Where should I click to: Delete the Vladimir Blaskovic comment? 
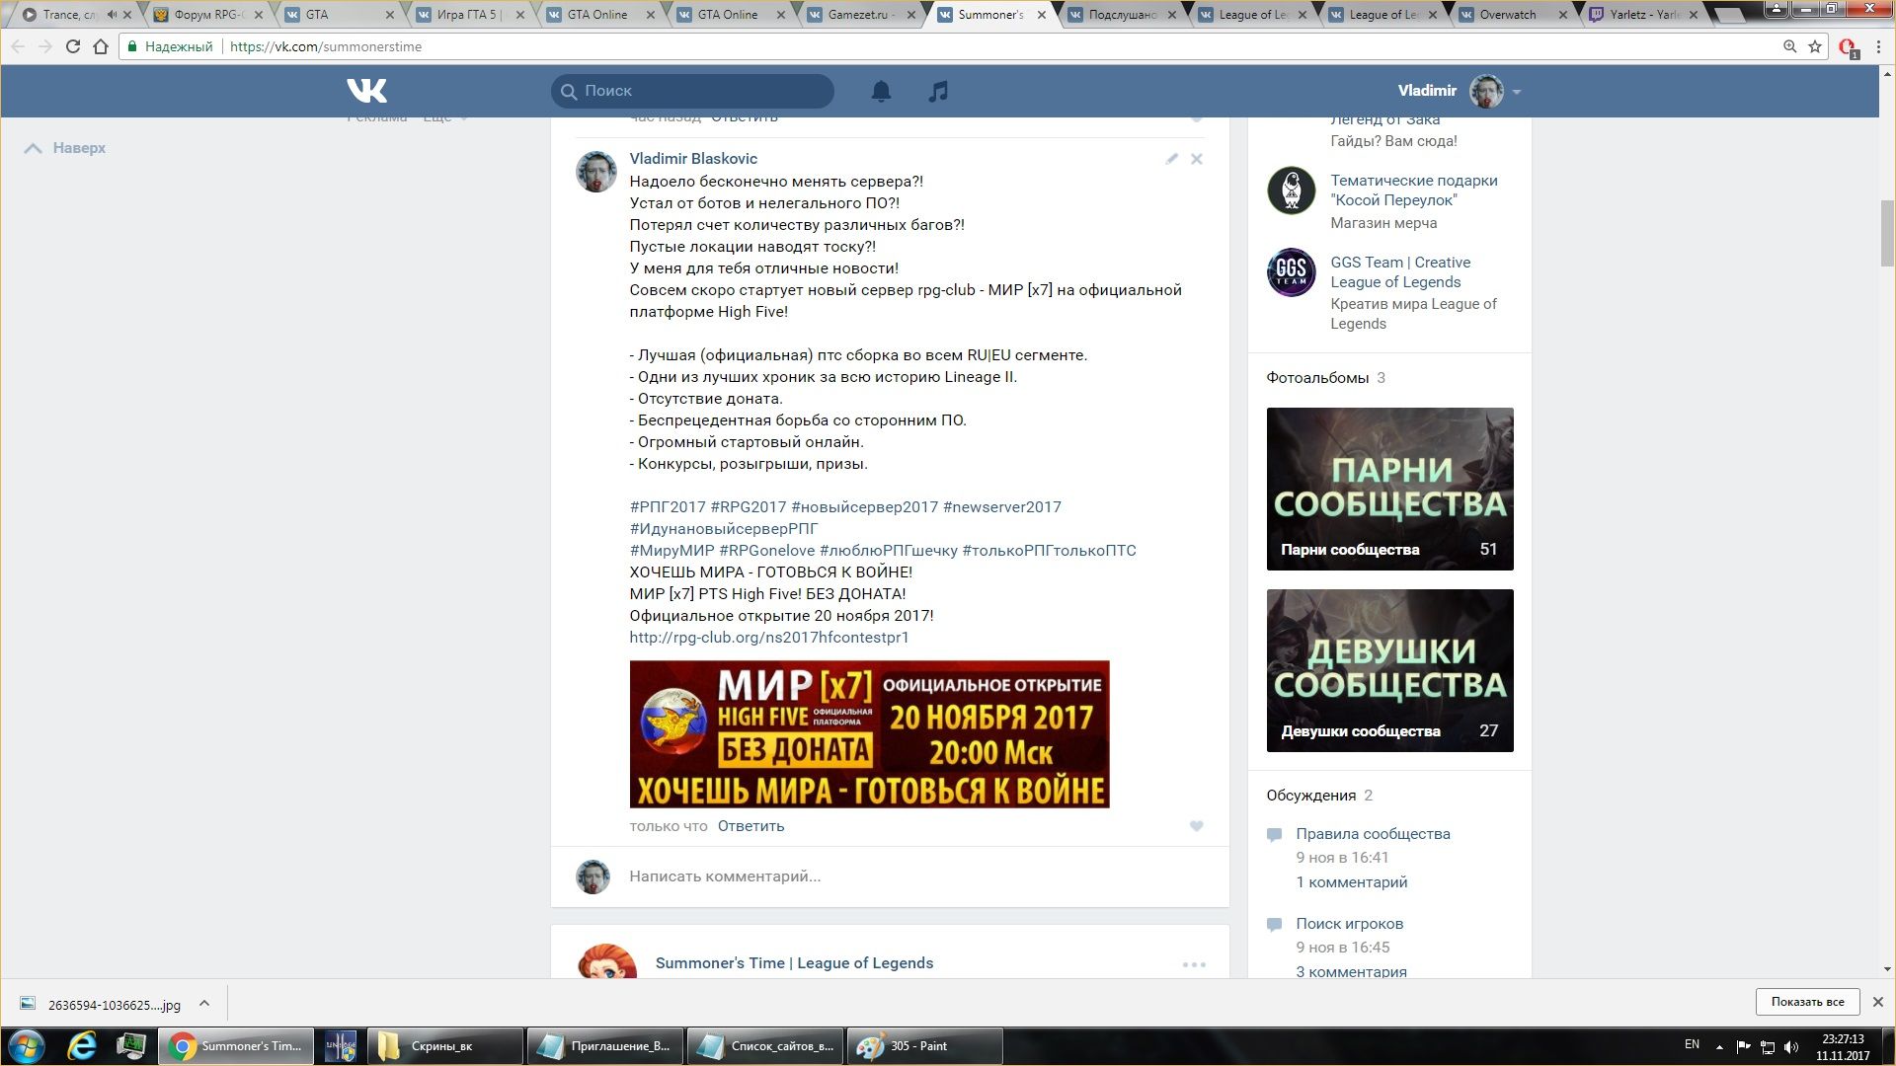[x=1196, y=159]
